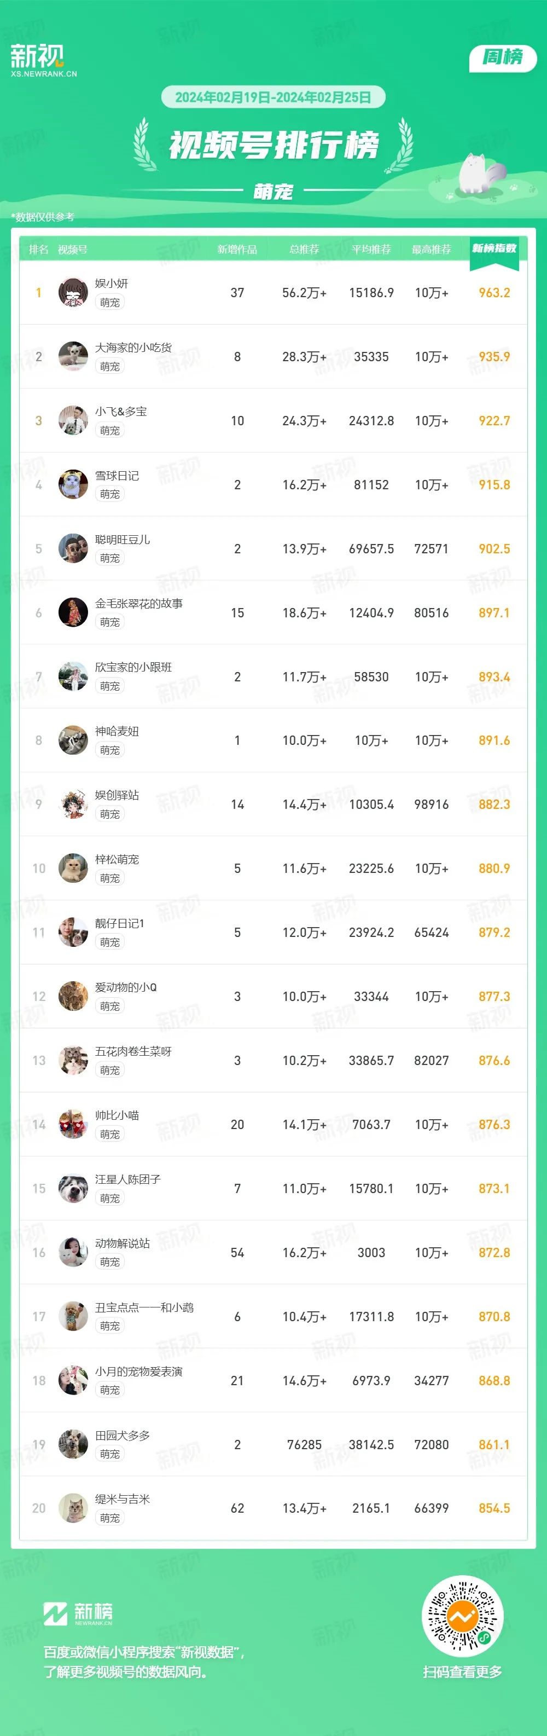The image size is (547, 1736).
Task: Click the 大海家的小吃货 avatar
Action: [73, 356]
